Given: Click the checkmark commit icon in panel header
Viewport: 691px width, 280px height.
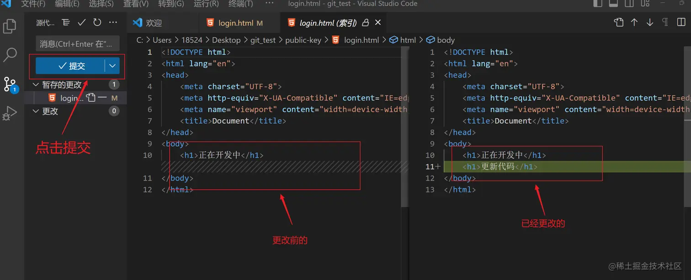Looking at the screenshot, I should click(x=82, y=22).
